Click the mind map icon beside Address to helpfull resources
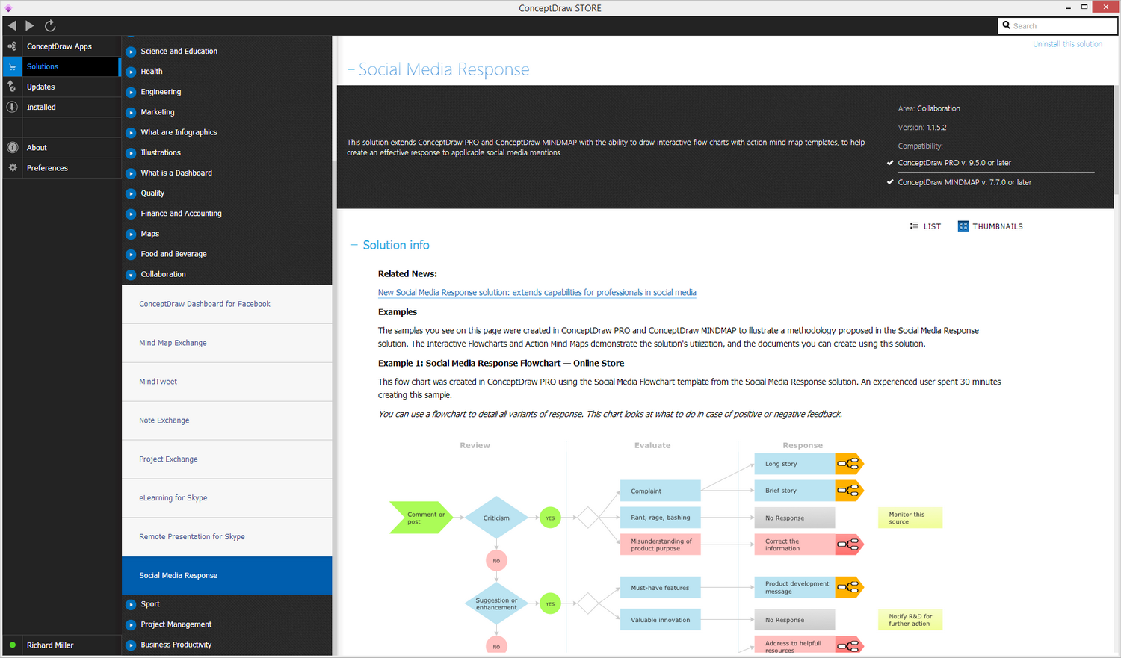 (x=849, y=645)
